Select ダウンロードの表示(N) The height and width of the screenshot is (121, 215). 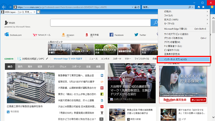(x=184, y=38)
